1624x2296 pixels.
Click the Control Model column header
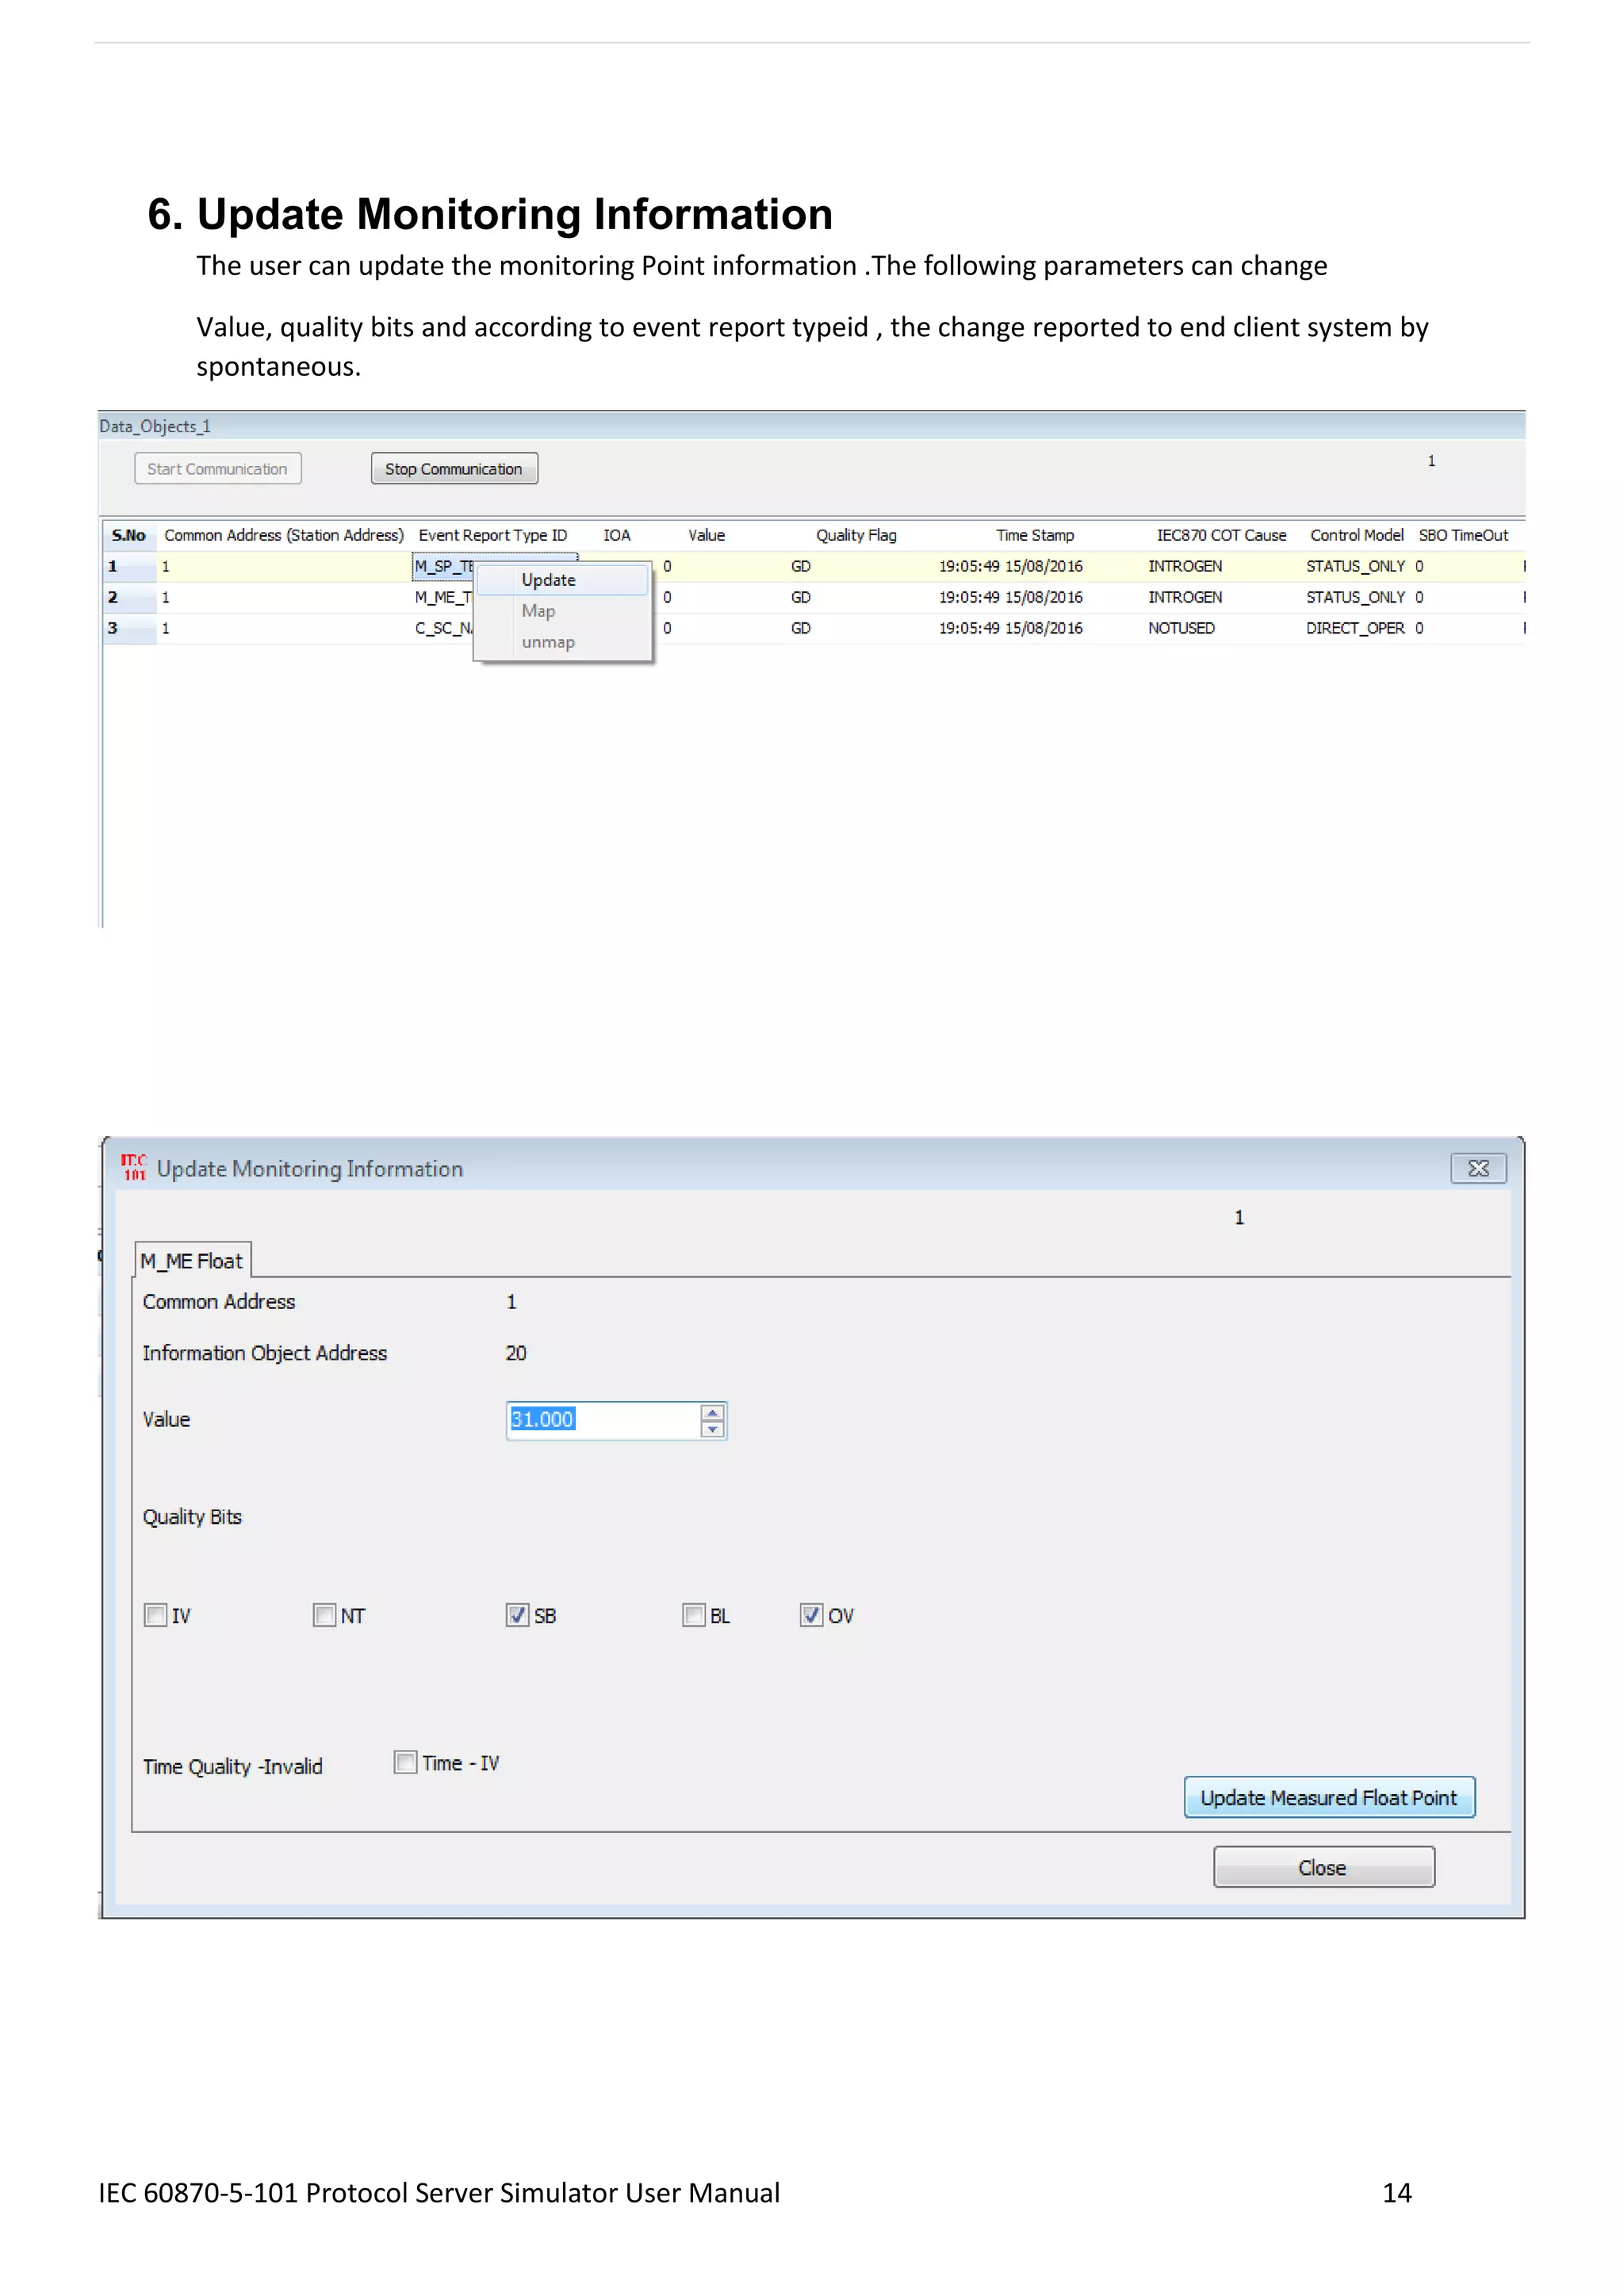(x=1357, y=535)
